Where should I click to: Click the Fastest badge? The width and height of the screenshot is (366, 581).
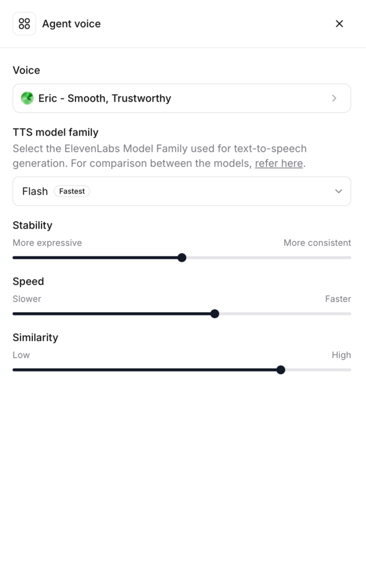point(72,191)
